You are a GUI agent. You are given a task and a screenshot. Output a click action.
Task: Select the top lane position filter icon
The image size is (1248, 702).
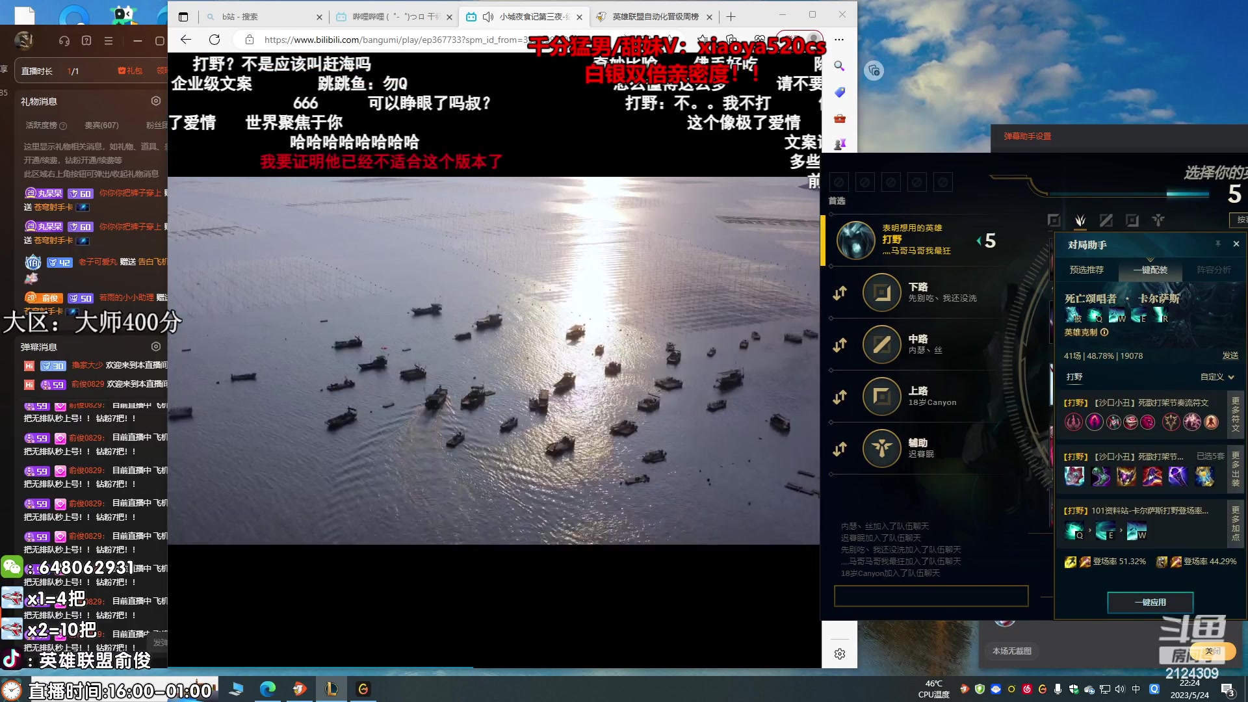click(1054, 220)
